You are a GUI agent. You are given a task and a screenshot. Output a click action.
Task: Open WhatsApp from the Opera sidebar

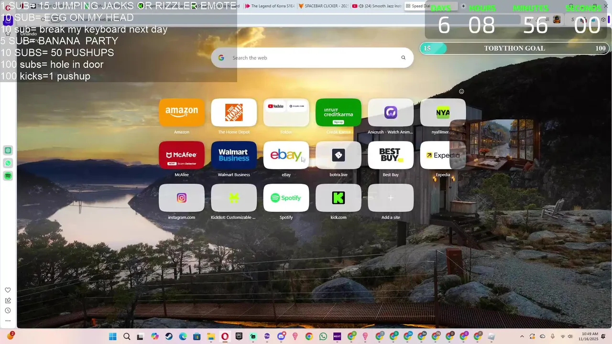pyautogui.click(x=8, y=163)
